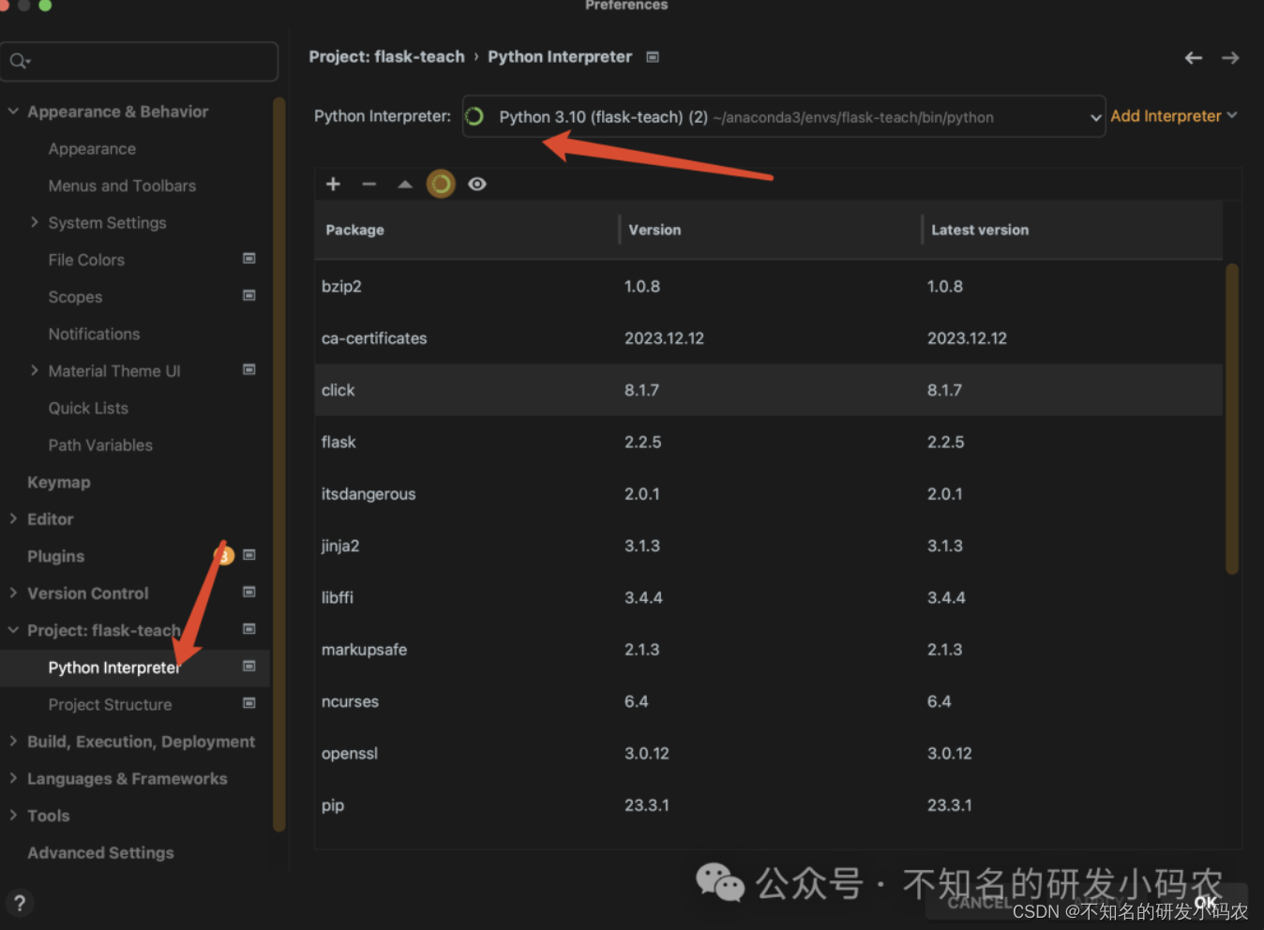The image size is (1264, 930).
Task: Click the upgrade package arrow icon
Action: click(x=404, y=184)
